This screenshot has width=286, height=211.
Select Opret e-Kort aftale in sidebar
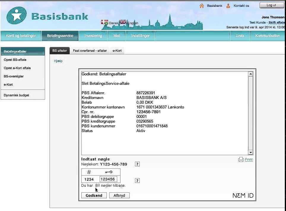[23, 68]
